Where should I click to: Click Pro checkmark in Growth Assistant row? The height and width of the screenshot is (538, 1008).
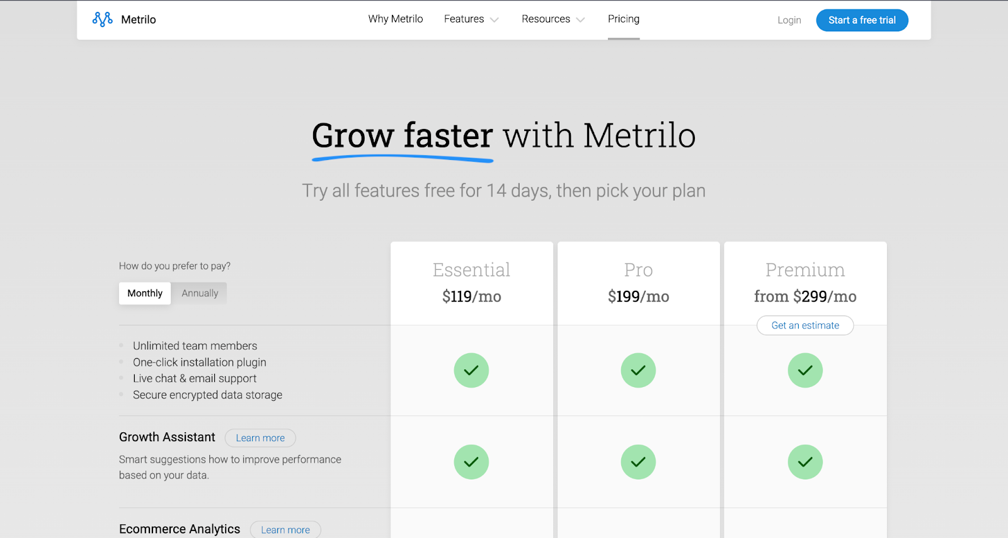[638, 462]
